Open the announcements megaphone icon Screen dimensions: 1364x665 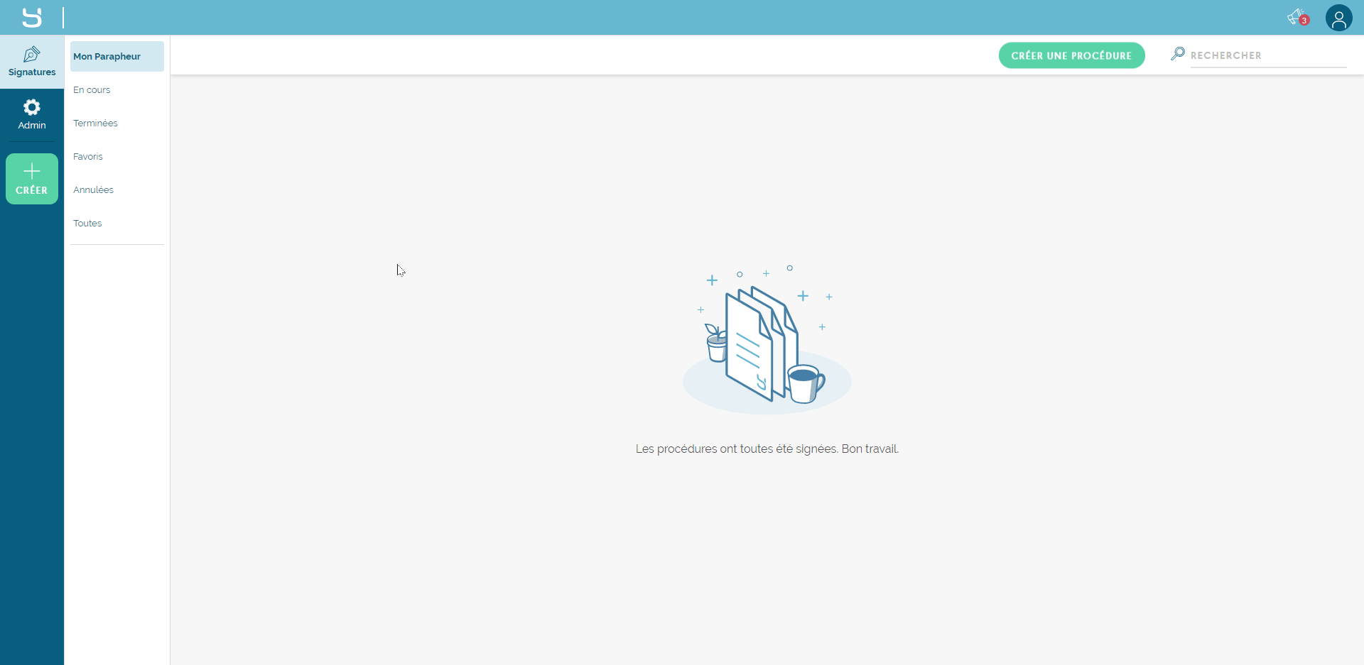(x=1295, y=17)
